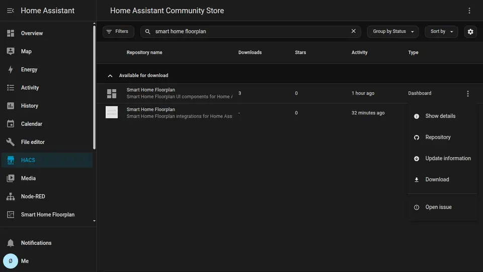Sort by the Type column header
Image resolution: width=483 pixels, height=272 pixels.
click(413, 52)
